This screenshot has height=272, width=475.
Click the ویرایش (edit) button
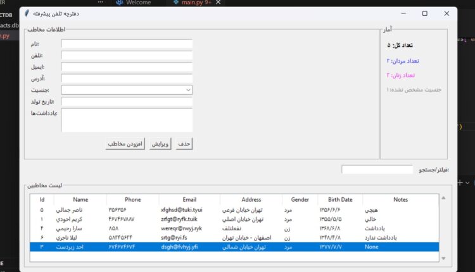tap(160, 144)
